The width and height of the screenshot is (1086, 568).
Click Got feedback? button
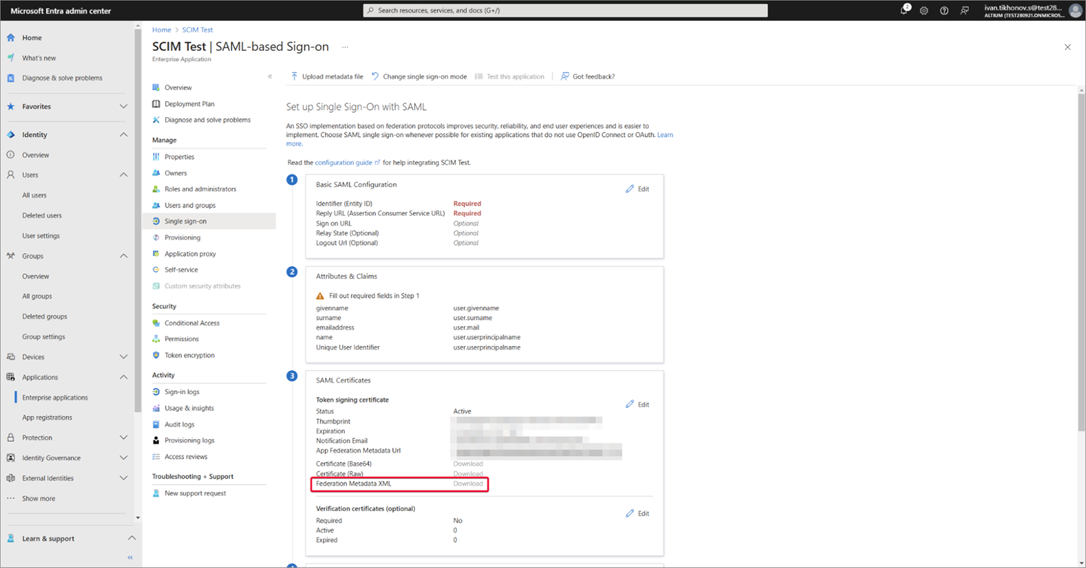(588, 77)
